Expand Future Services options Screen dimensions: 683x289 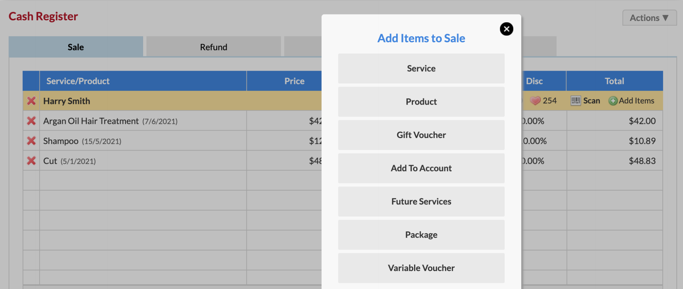click(421, 201)
